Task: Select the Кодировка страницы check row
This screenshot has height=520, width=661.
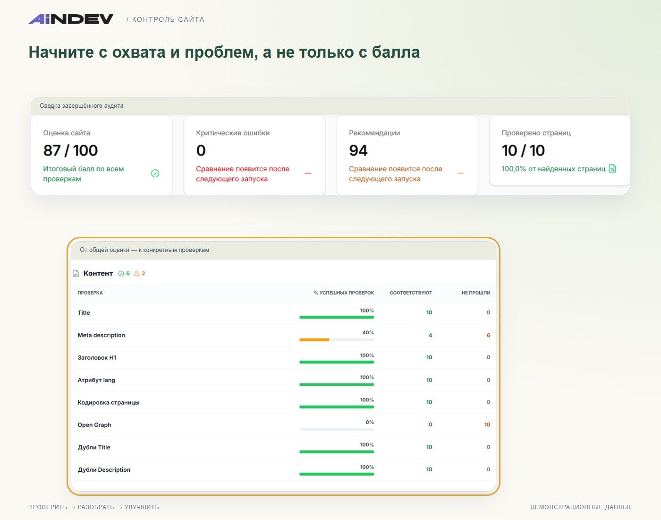Action: (283, 402)
